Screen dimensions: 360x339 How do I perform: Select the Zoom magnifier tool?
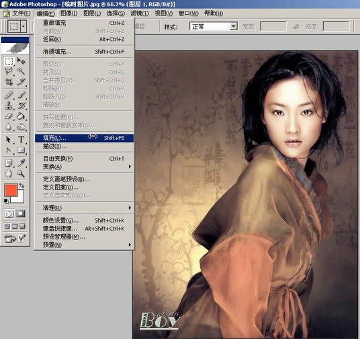[21, 174]
